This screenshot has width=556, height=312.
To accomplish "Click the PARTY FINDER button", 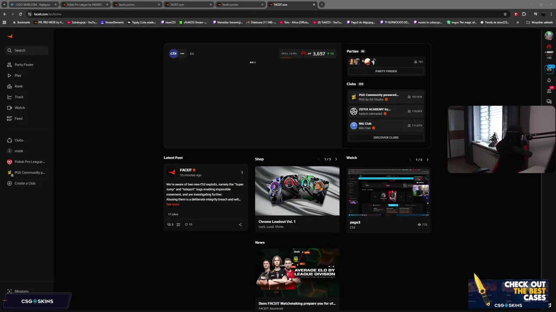I will 386,71.
